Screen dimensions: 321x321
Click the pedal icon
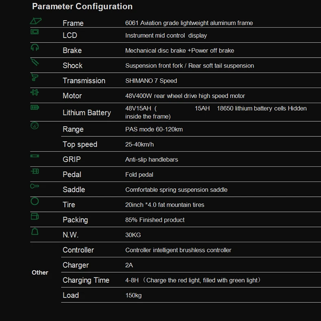[35, 171]
